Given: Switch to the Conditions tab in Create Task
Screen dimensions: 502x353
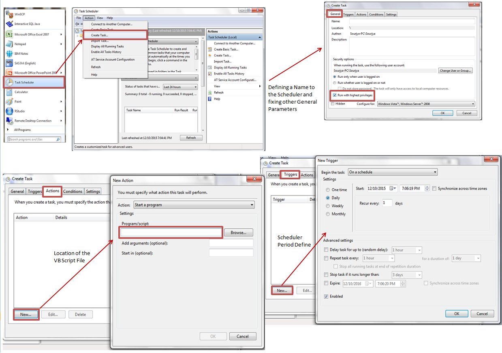Looking at the screenshot, I should tap(73, 191).
